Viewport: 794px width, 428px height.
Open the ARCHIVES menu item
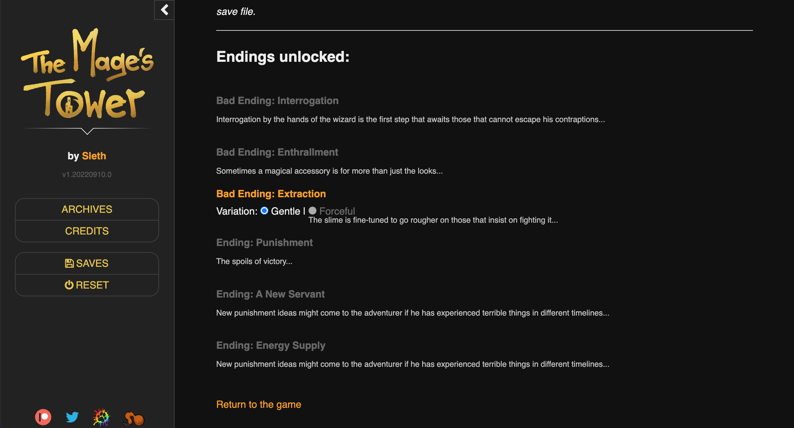tap(87, 209)
